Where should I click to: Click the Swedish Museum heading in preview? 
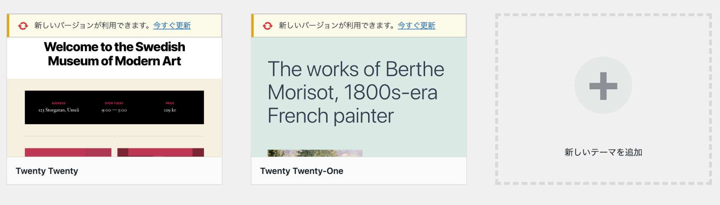tap(114, 54)
